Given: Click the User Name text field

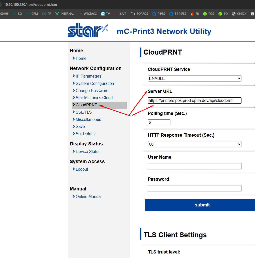Looking at the screenshot, I should click(x=194, y=166).
